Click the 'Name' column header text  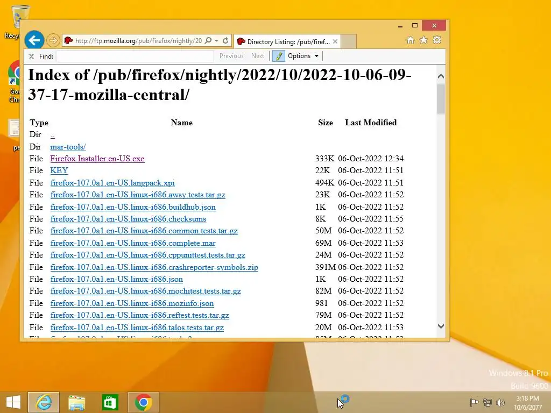coord(182,123)
